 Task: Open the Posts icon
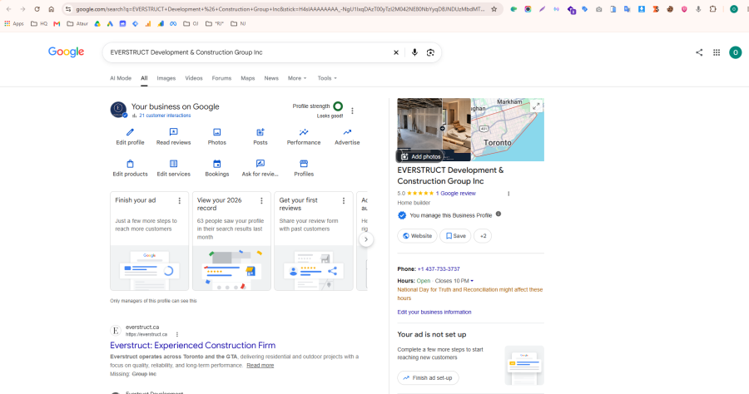click(x=260, y=132)
